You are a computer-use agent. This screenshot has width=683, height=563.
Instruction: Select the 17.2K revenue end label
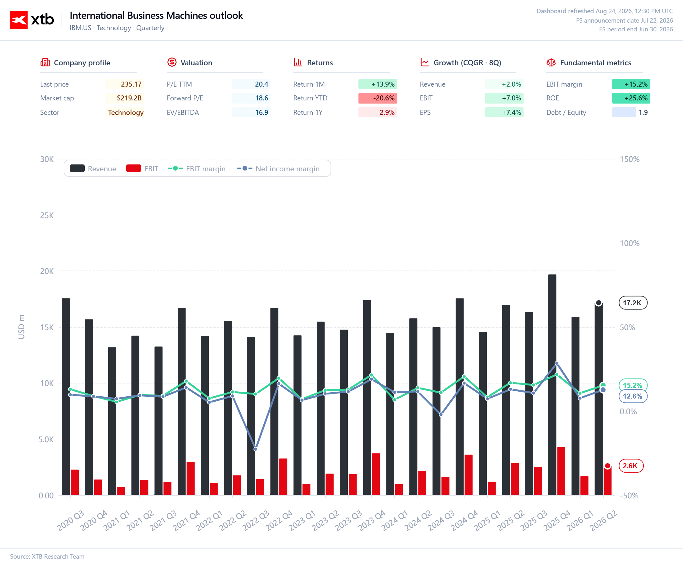click(x=633, y=303)
